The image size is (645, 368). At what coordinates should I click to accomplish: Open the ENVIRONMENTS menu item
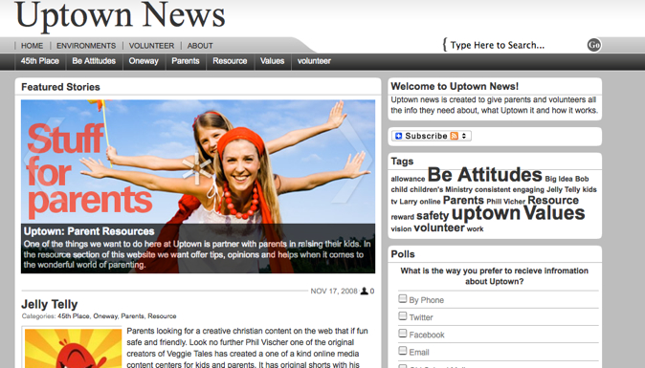pyautogui.click(x=86, y=46)
